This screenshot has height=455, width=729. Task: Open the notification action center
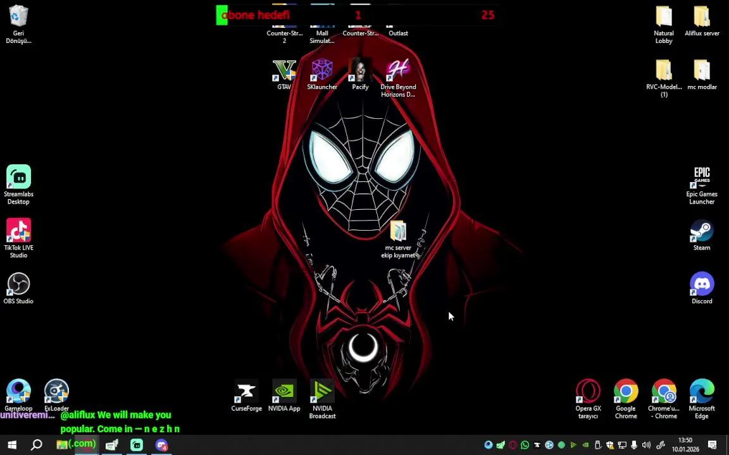(x=713, y=445)
